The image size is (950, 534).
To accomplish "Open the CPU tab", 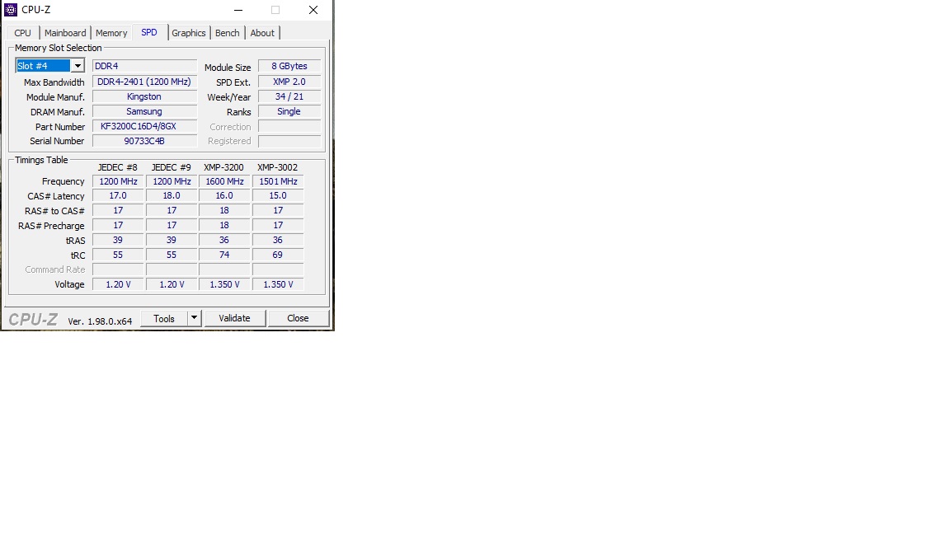I will click(22, 33).
